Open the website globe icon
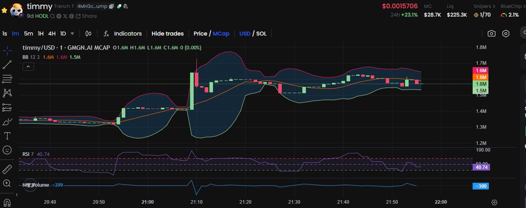526x208 pixels. [71, 16]
